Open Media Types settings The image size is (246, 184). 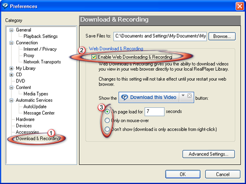tap(36, 94)
